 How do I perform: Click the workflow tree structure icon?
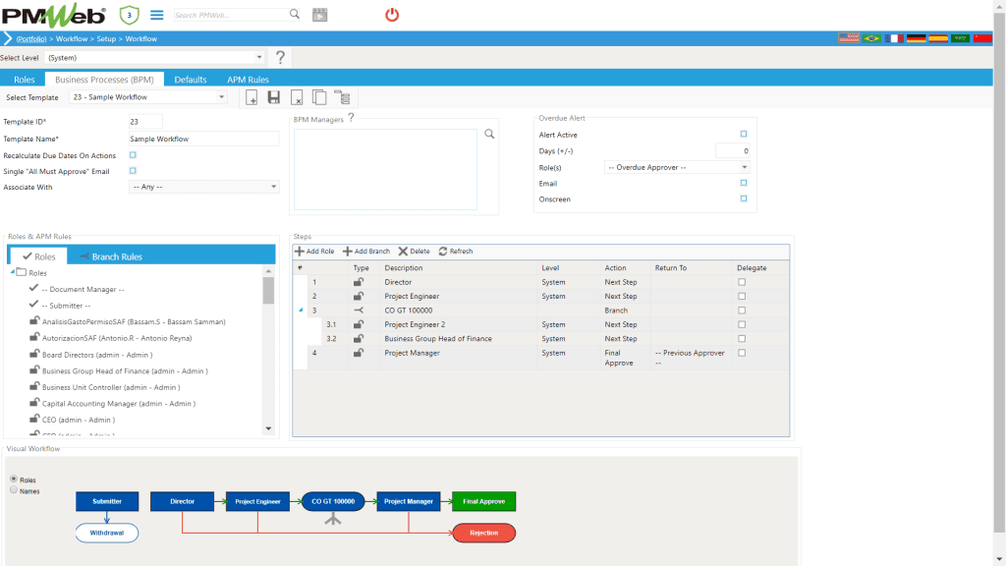(x=342, y=97)
